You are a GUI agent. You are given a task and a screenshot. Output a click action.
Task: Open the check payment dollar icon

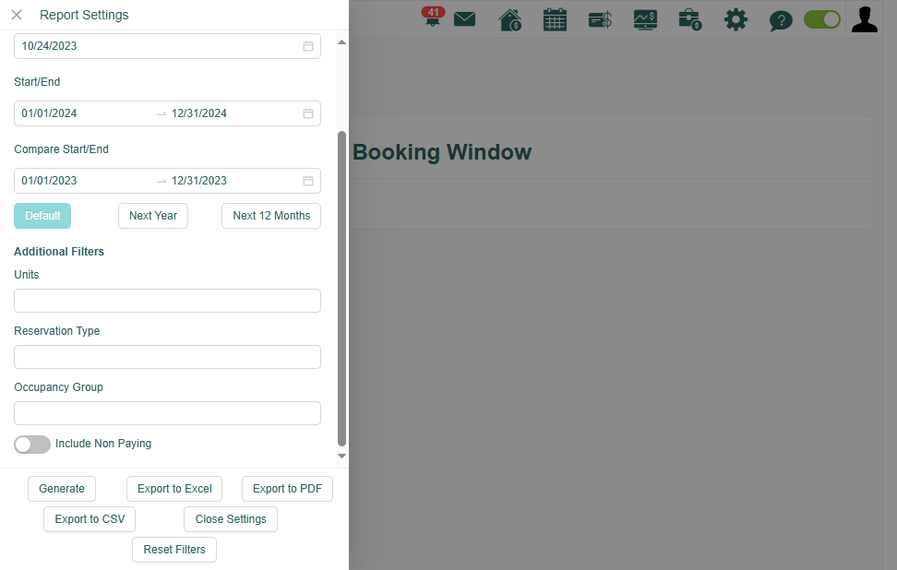(600, 20)
